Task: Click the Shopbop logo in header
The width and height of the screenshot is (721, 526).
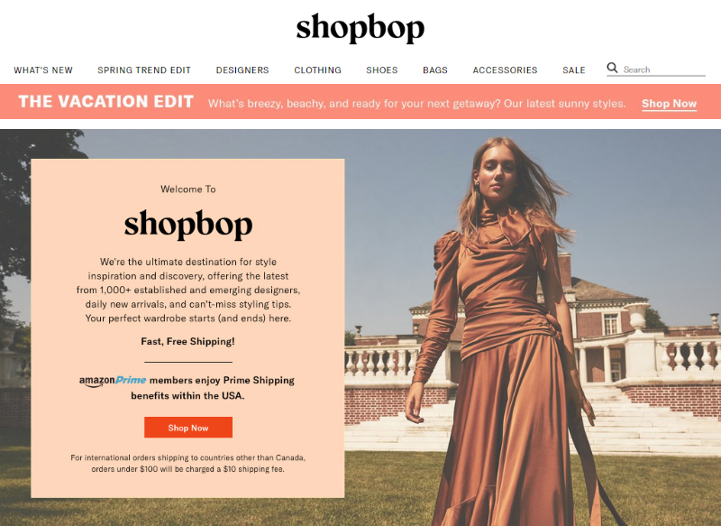Action: tap(360, 28)
